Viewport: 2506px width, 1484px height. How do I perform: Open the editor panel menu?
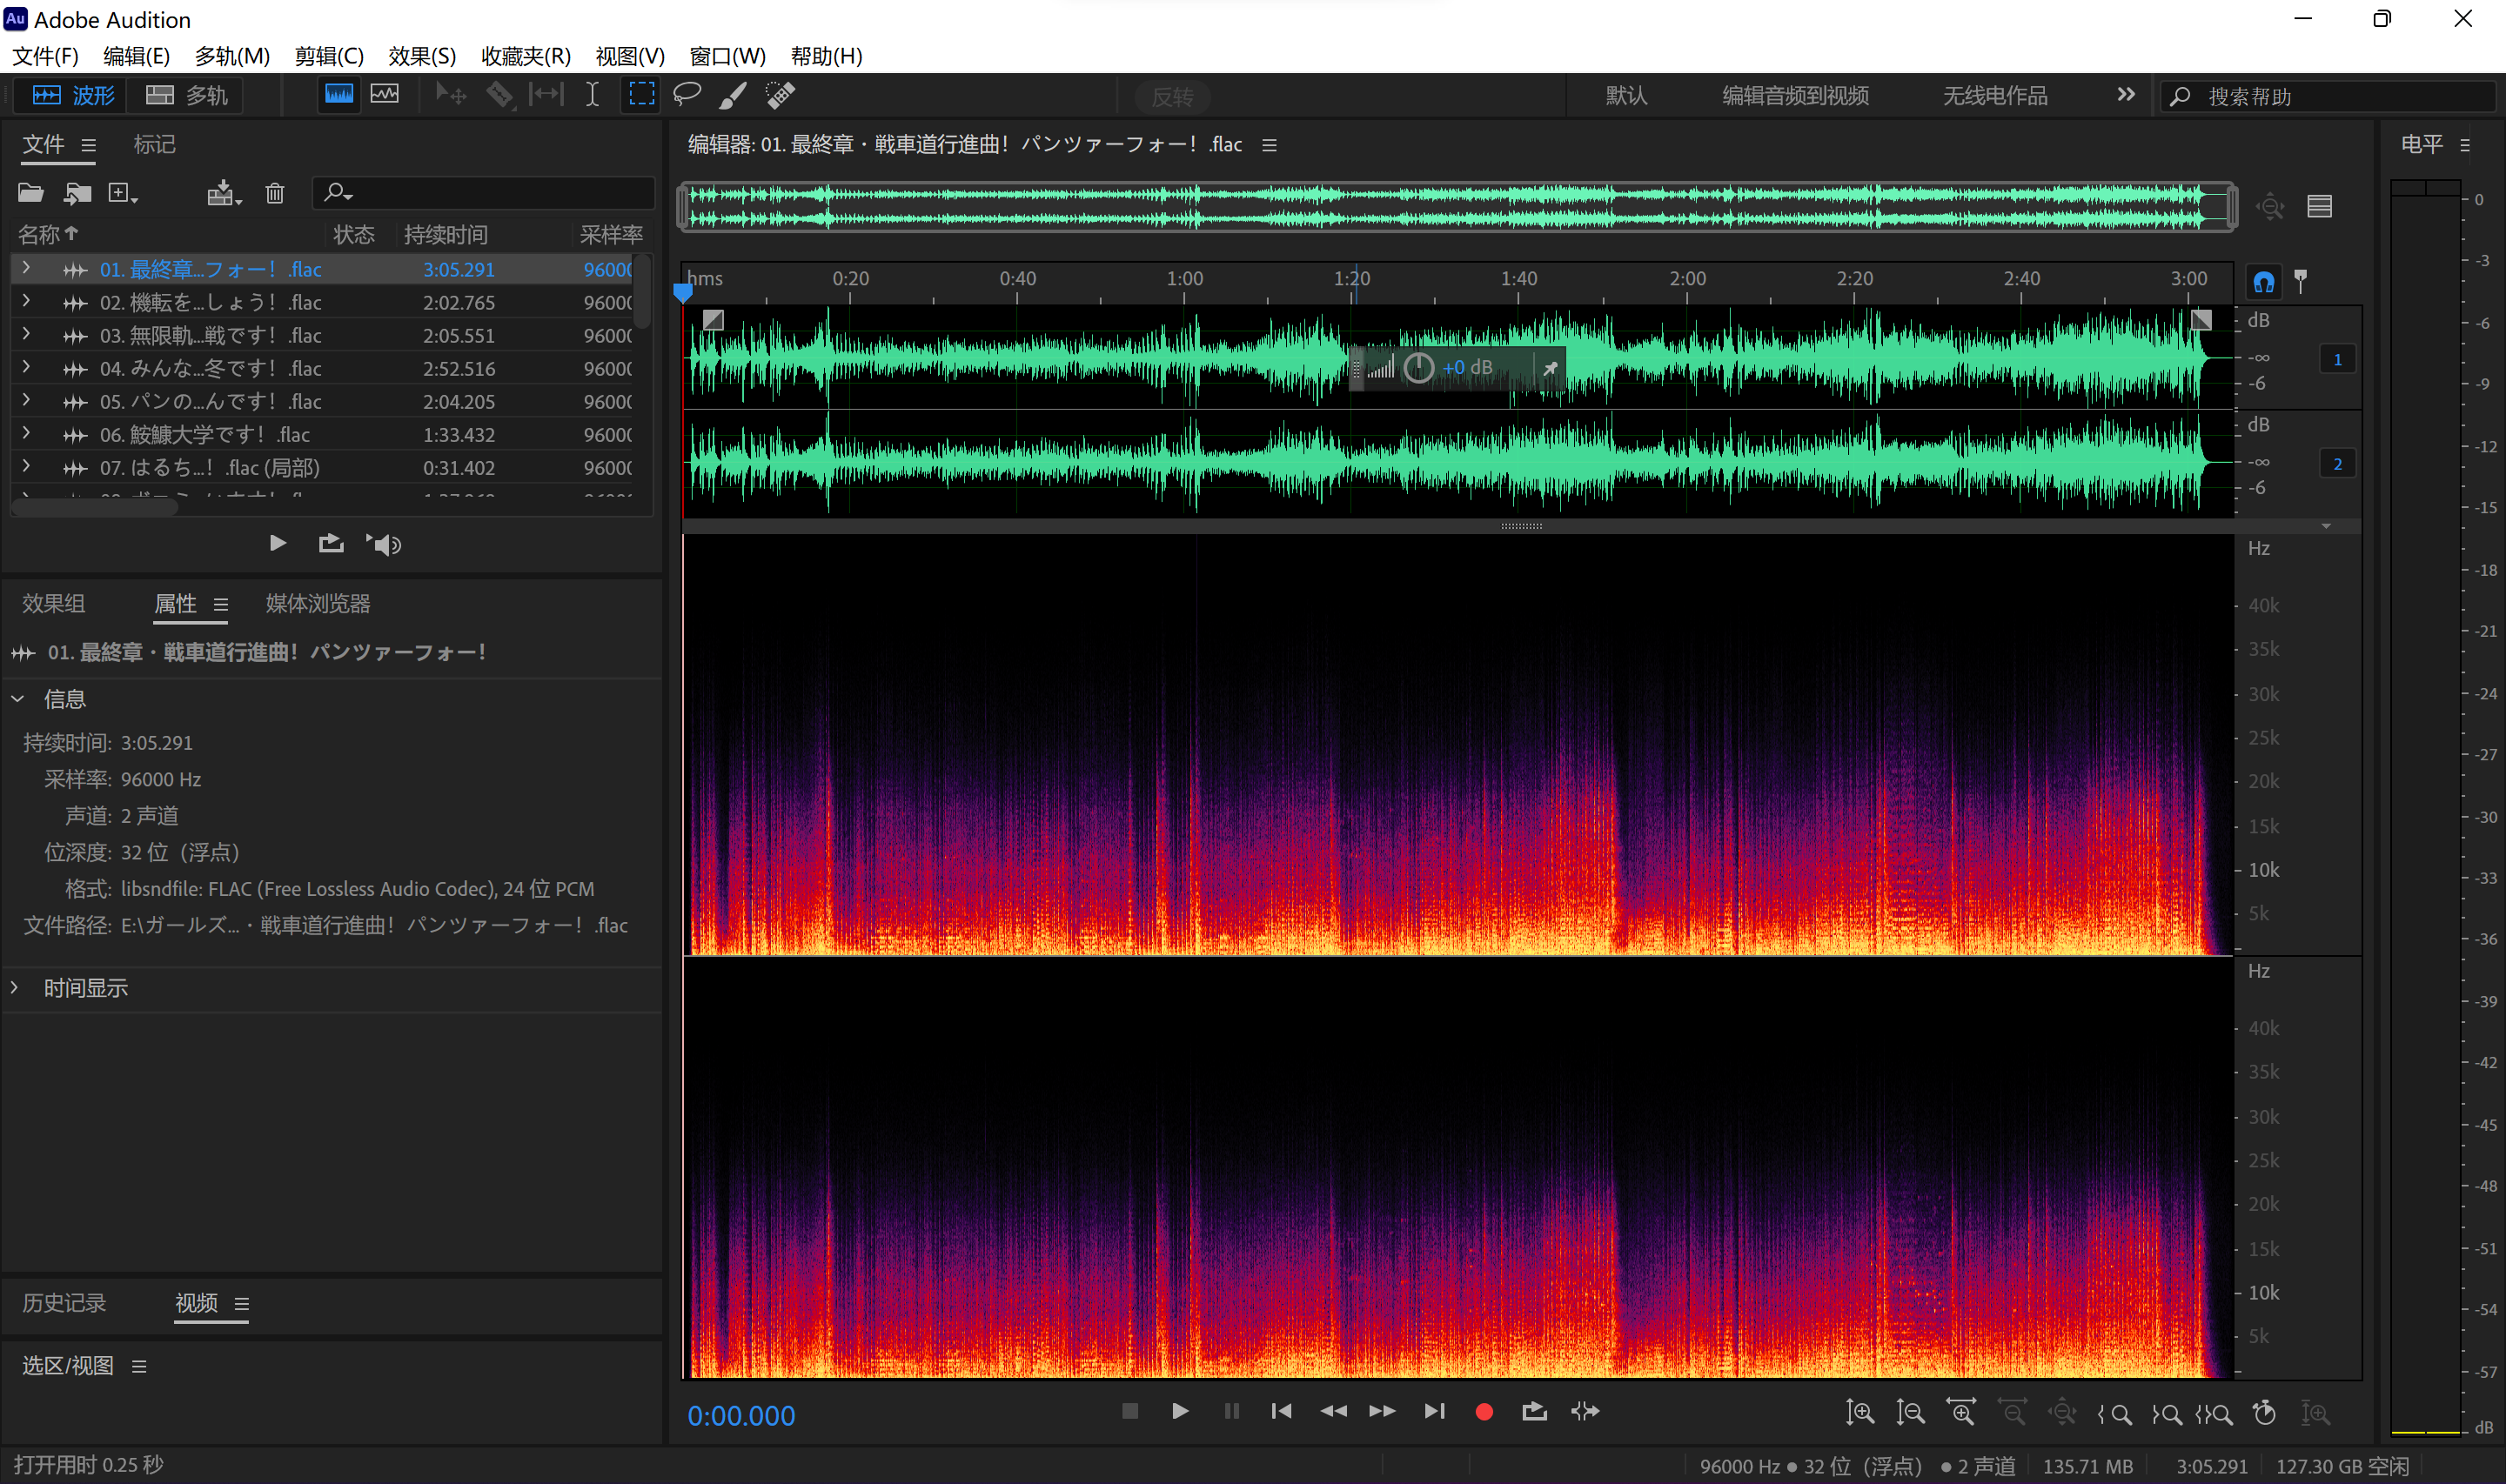click(x=1270, y=145)
